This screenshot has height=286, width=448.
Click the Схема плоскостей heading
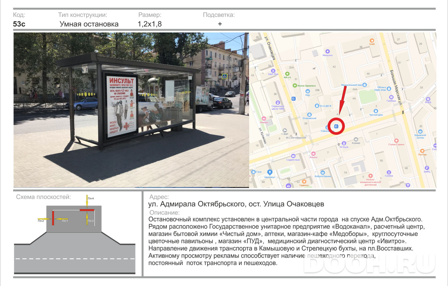(x=43, y=197)
